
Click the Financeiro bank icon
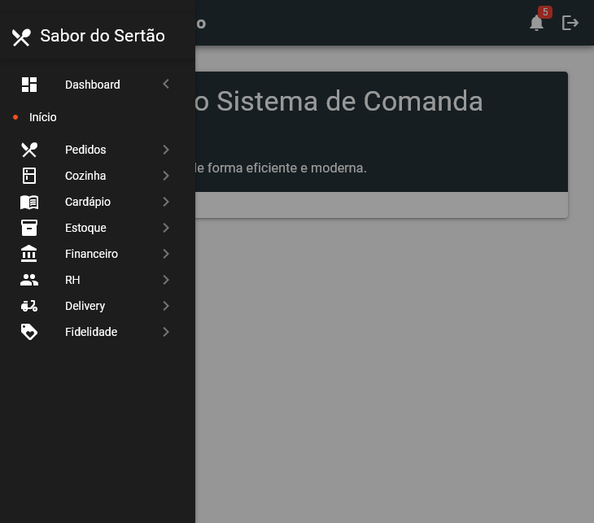29,254
